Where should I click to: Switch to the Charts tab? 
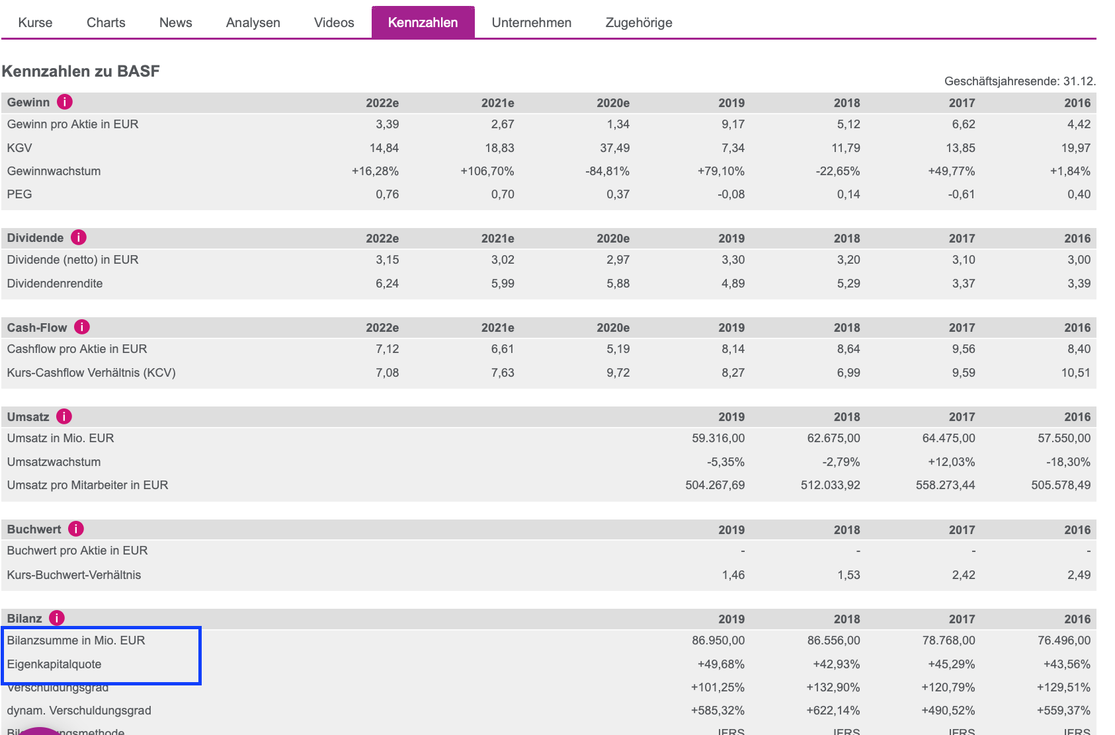click(x=106, y=22)
